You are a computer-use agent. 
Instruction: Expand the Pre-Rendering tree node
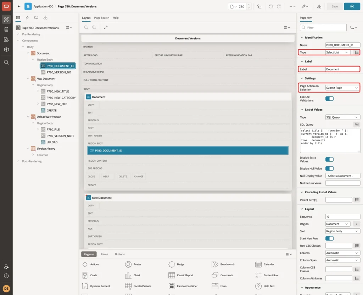point(18,34)
